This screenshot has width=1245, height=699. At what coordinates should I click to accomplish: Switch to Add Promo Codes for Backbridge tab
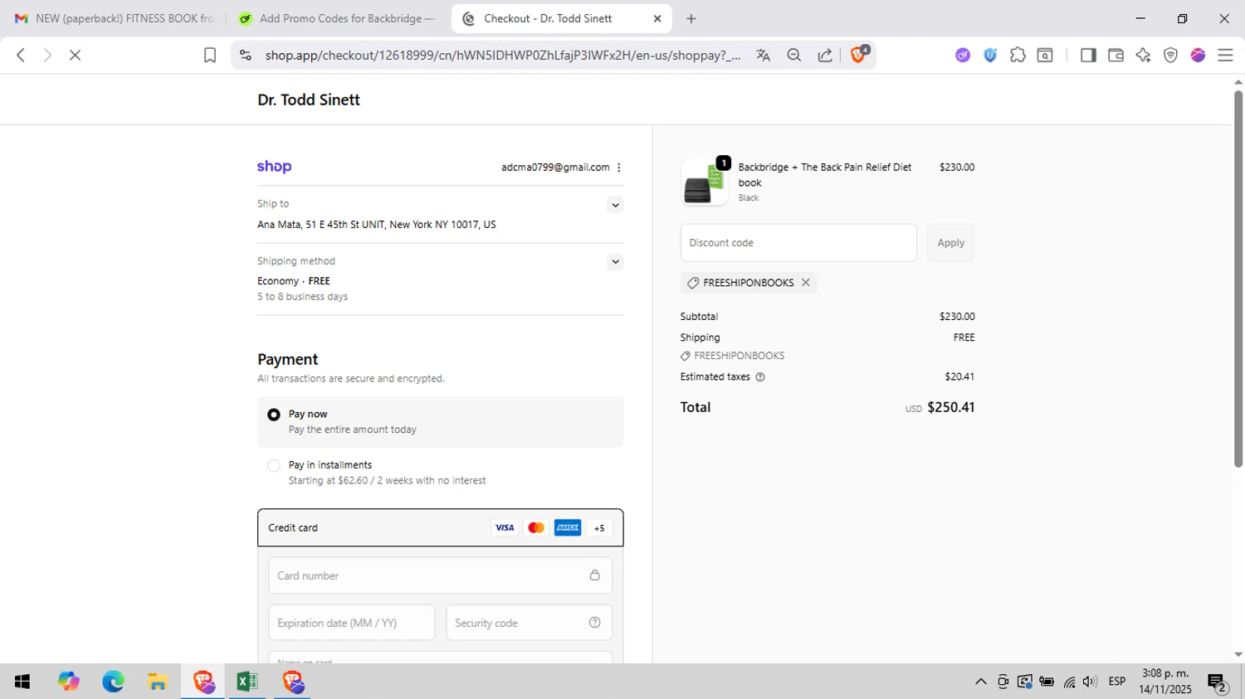tap(337, 18)
